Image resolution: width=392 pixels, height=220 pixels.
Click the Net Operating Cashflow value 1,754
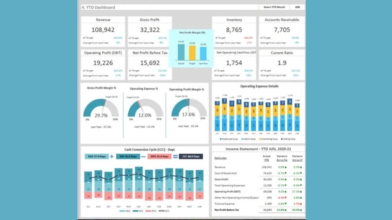coord(234,63)
